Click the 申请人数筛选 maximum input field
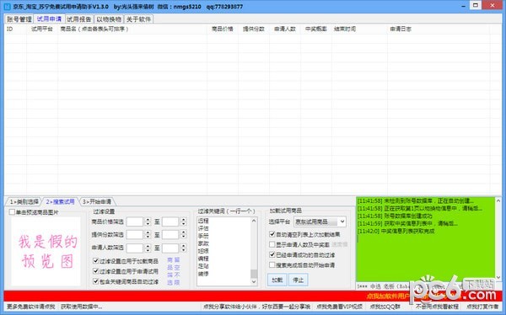 coord(170,248)
